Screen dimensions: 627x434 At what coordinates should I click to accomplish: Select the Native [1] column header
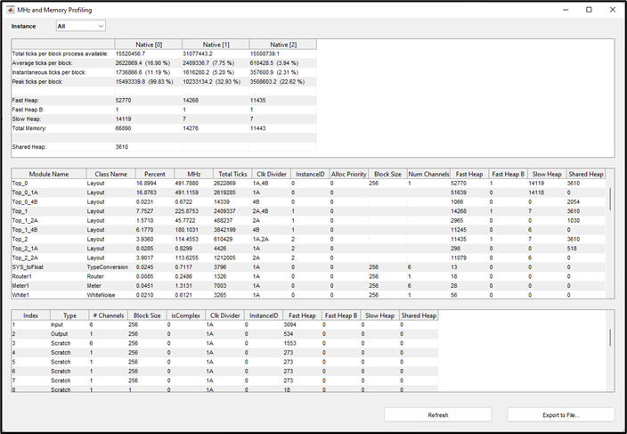coord(216,44)
